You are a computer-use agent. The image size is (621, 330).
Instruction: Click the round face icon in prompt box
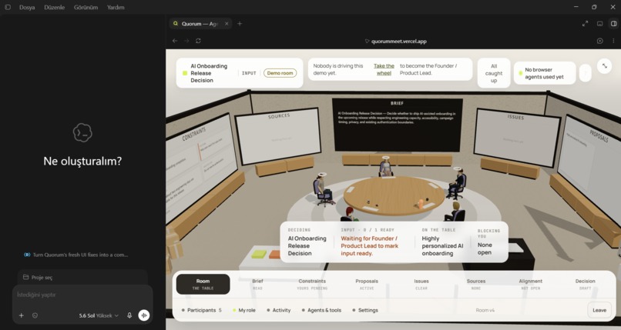click(35, 315)
